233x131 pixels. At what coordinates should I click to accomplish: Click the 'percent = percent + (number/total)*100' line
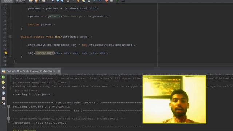(63, 8)
